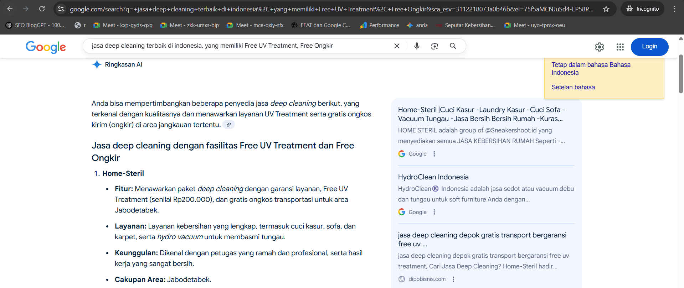Click dipobisnis.com site label

427,279
